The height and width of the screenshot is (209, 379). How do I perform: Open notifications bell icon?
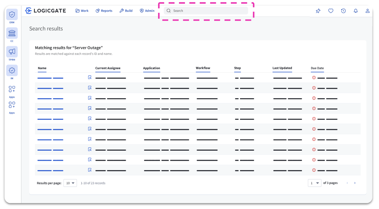(355, 11)
